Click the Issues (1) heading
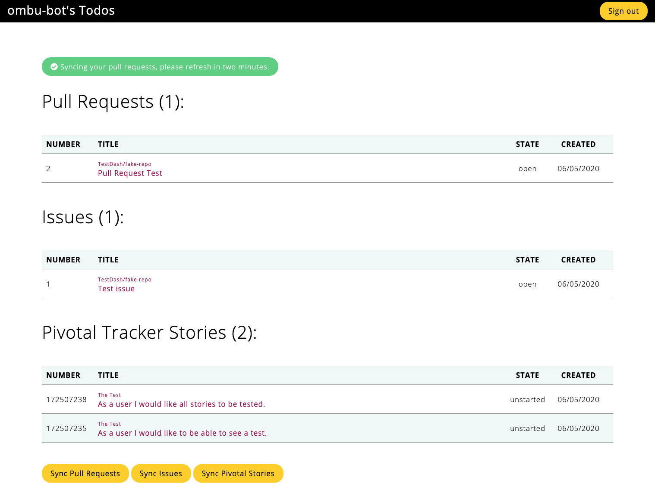655x493 pixels. 83,217
